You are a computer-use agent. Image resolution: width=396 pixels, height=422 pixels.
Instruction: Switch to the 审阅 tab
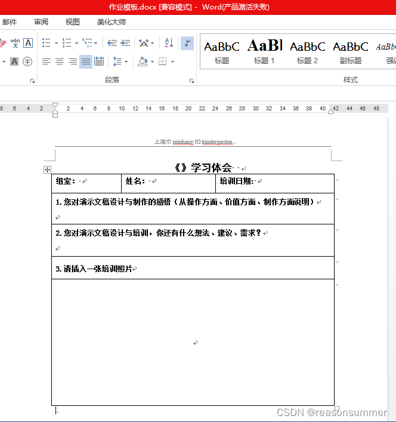click(x=41, y=22)
